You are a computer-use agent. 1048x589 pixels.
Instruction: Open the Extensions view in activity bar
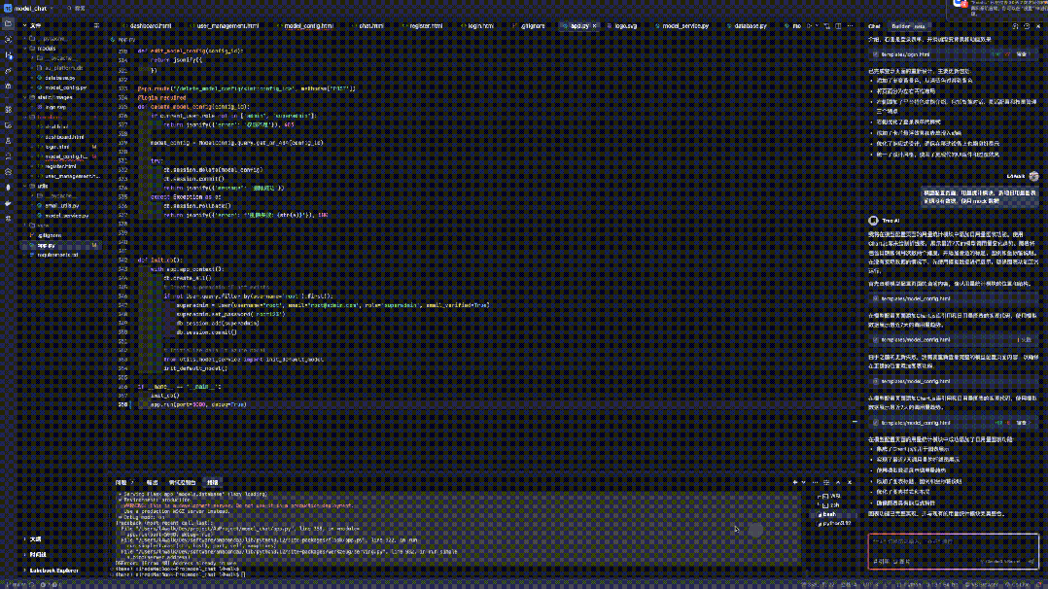pos(9,110)
